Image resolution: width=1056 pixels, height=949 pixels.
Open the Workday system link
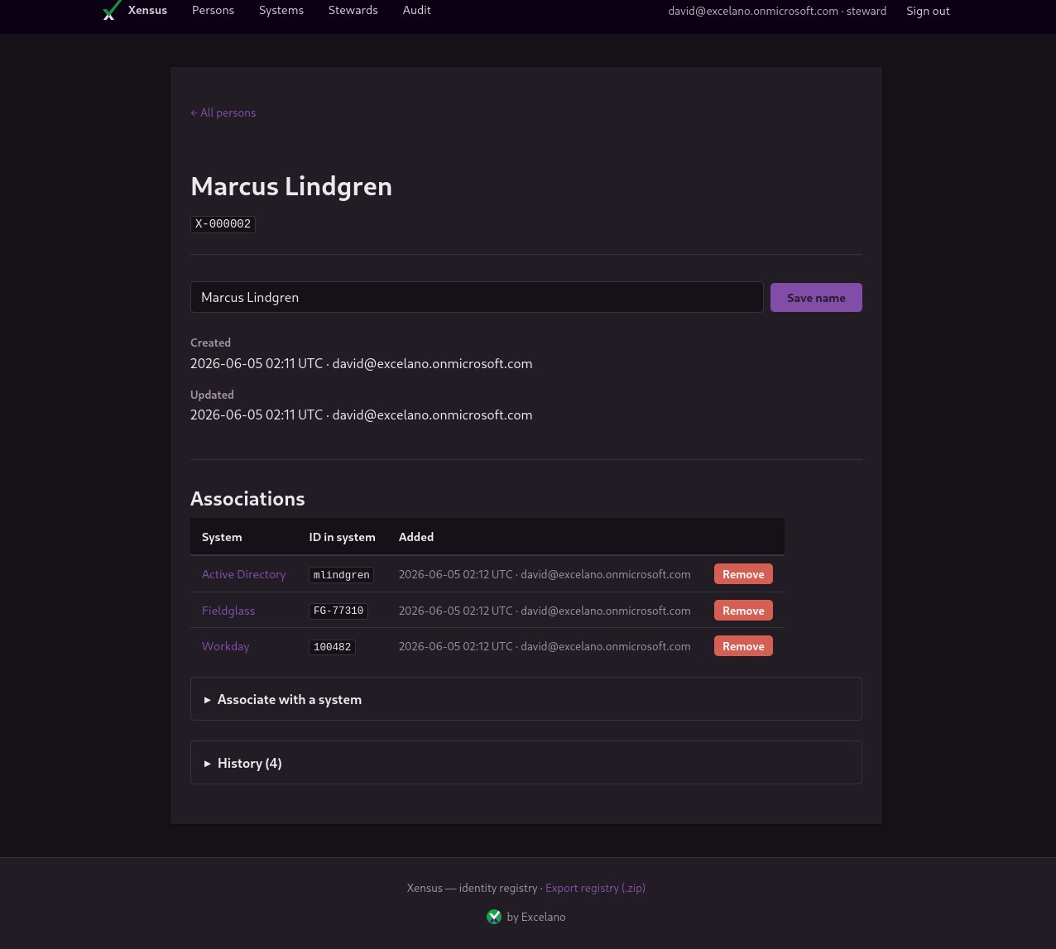pyautogui.click(x=226, y=646)
